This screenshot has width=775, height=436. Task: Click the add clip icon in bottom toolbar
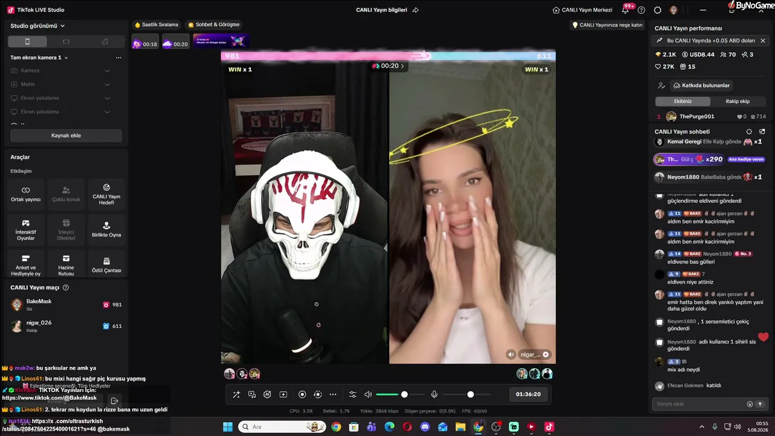pos(283,394)
